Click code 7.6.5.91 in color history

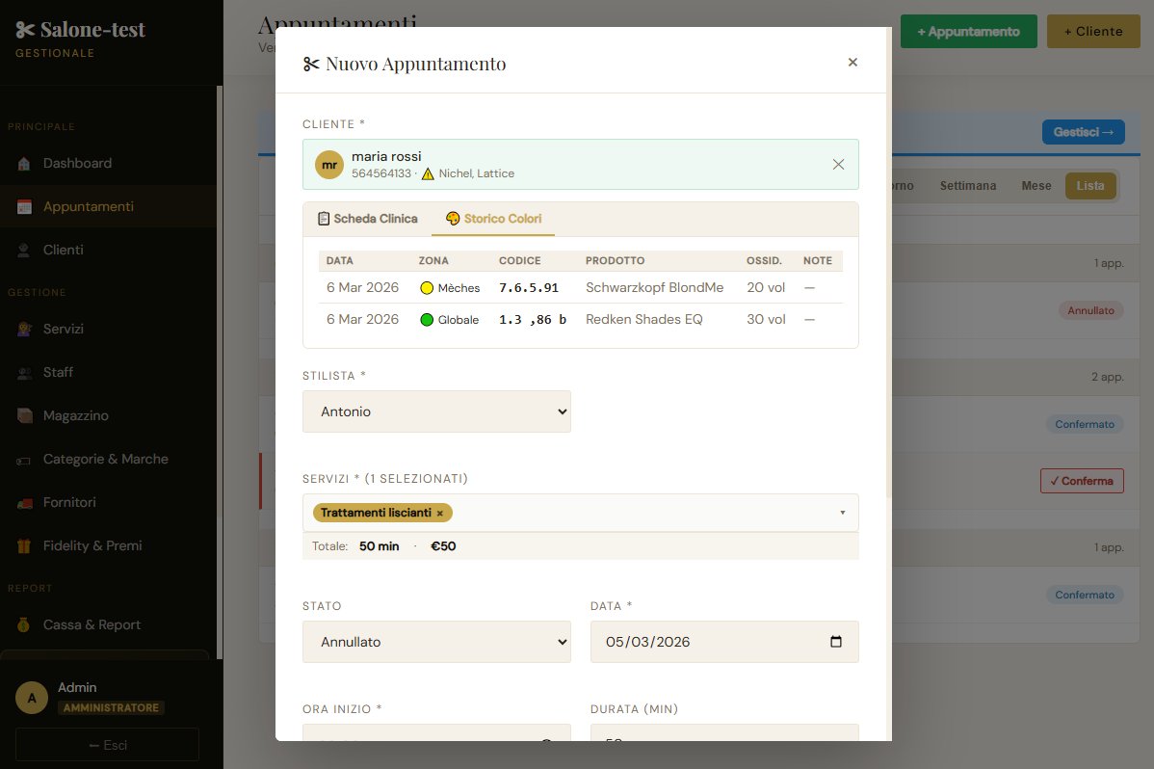529,288
